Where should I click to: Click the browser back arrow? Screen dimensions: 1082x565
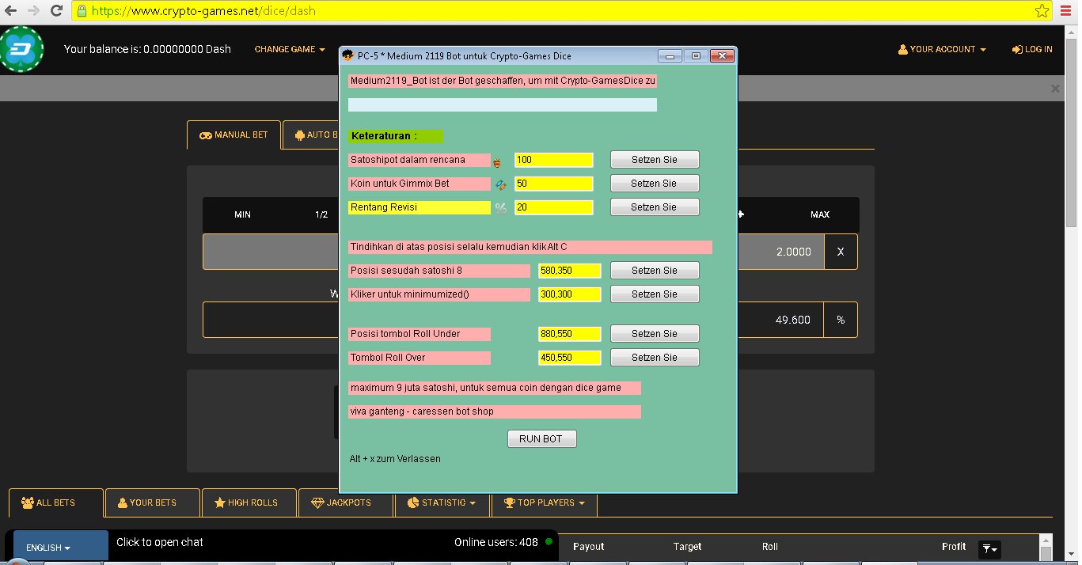tap(11, 11)
